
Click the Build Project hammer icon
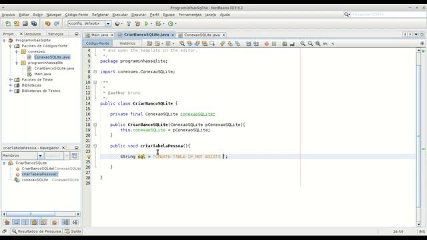(129, 24)
